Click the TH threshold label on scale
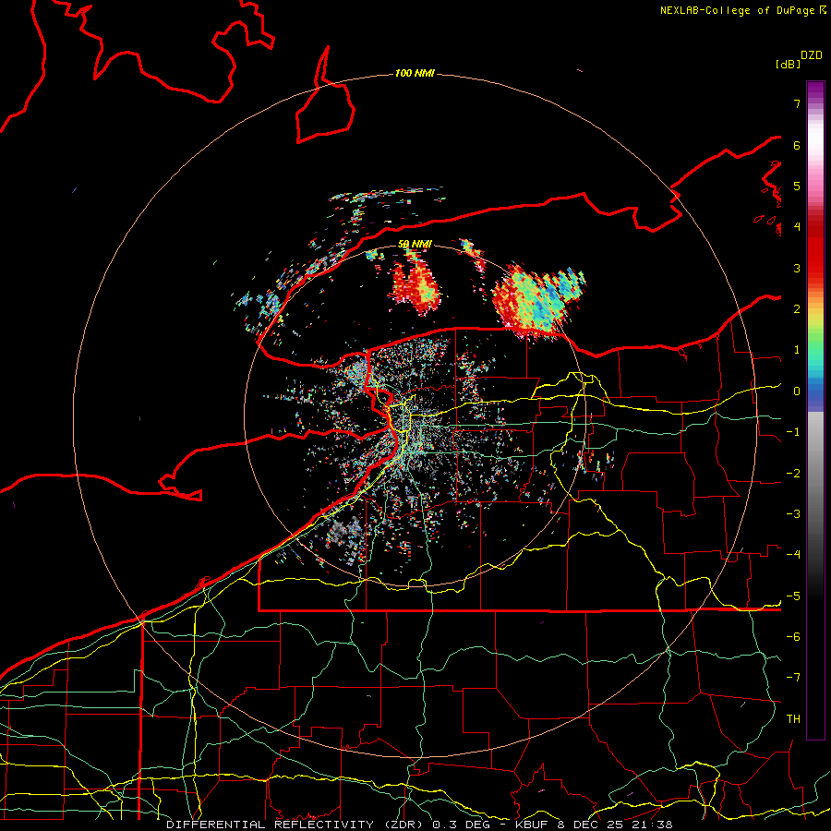 pos(793,719)
